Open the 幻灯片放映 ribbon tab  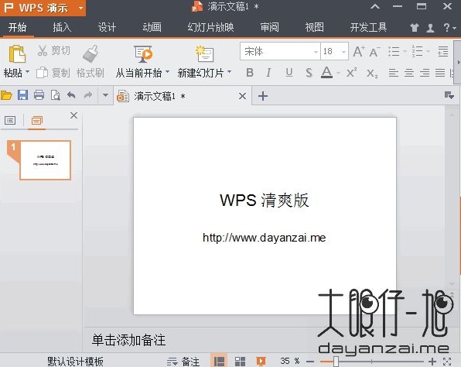pos(210,27)
